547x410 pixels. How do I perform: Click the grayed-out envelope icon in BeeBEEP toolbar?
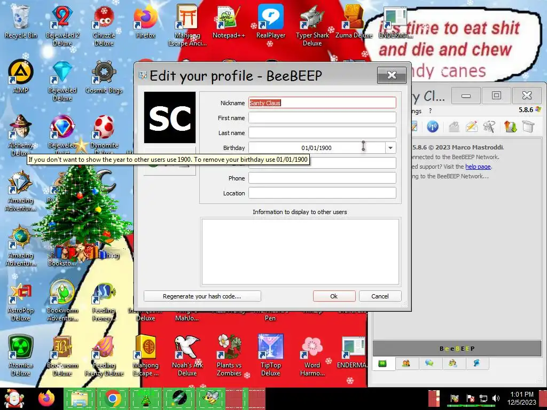454,126
